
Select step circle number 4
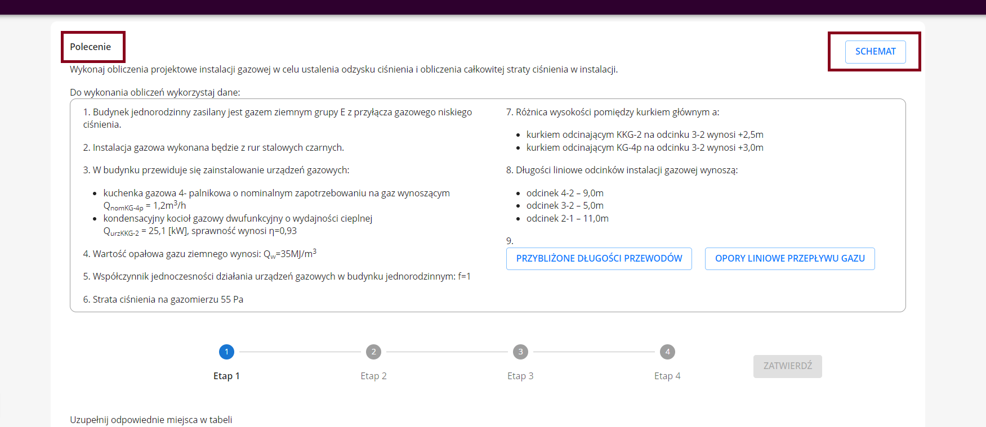click(667, 352)
